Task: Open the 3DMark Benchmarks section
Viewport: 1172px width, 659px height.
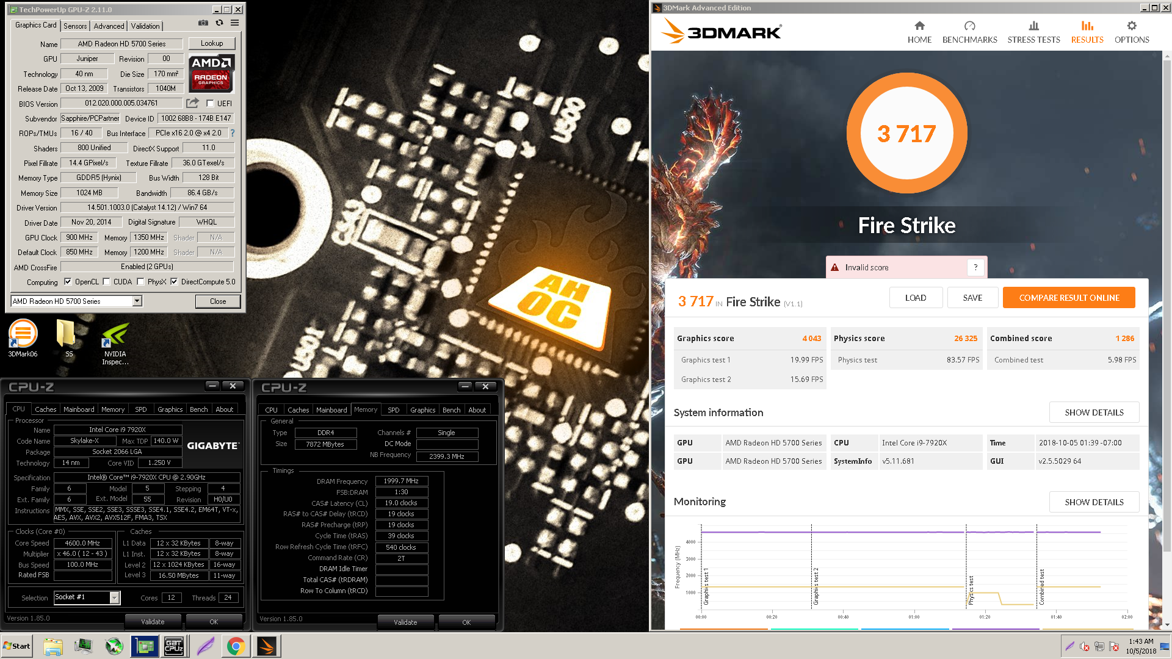Action: tap(969, 32)
